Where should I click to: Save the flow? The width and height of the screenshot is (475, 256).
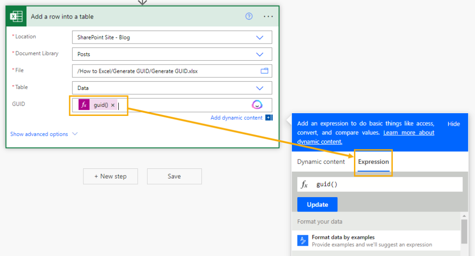point(174,176)
